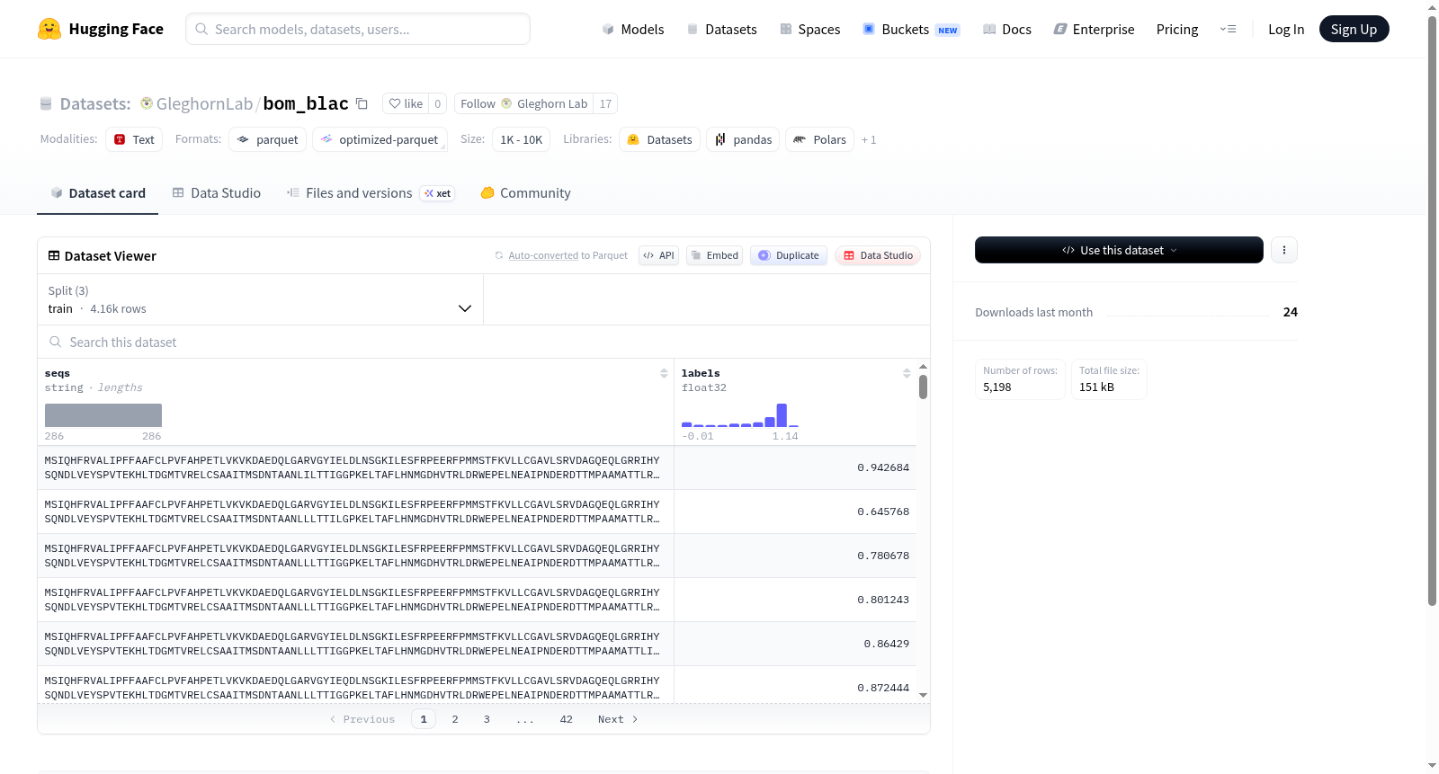Image resolution: width=1439 pixels, height=774 pixels.
Task: Select the row with label 0.645768
Action: coord(477,512)
